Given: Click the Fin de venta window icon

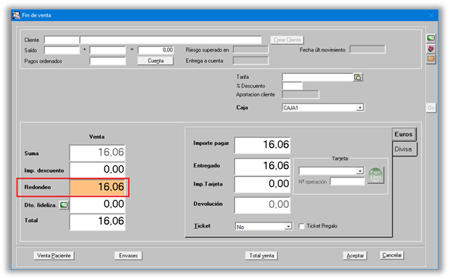Looking at the screenshot, I should (x=17, y=15).
